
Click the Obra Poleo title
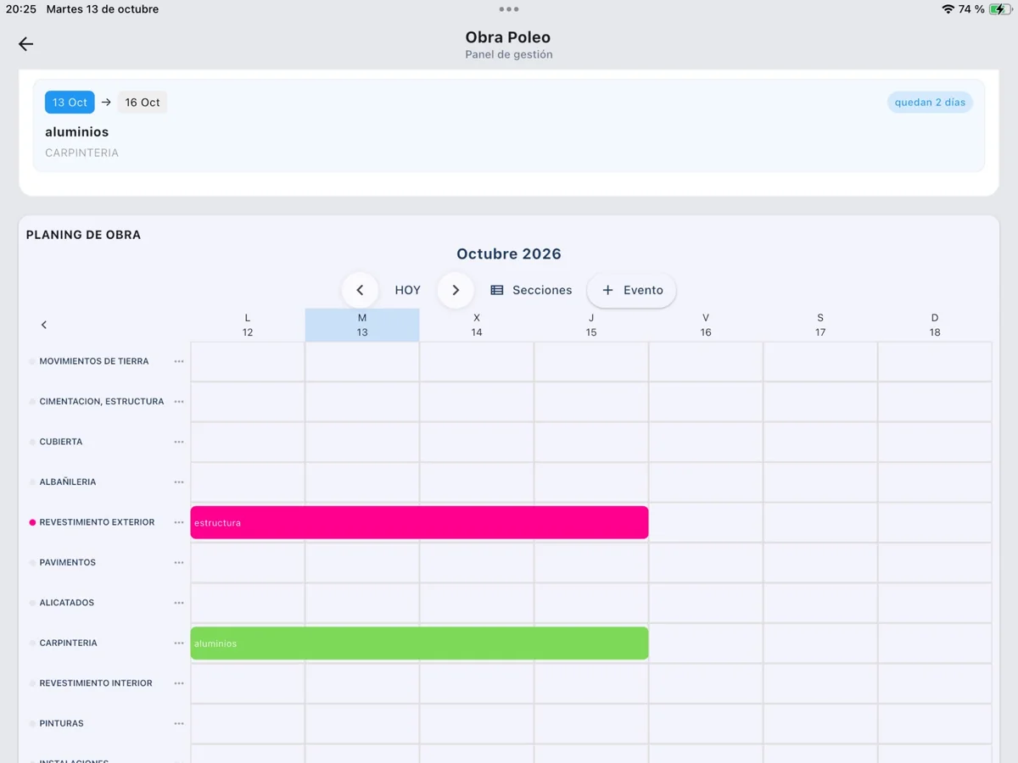(x=508, y=37)
